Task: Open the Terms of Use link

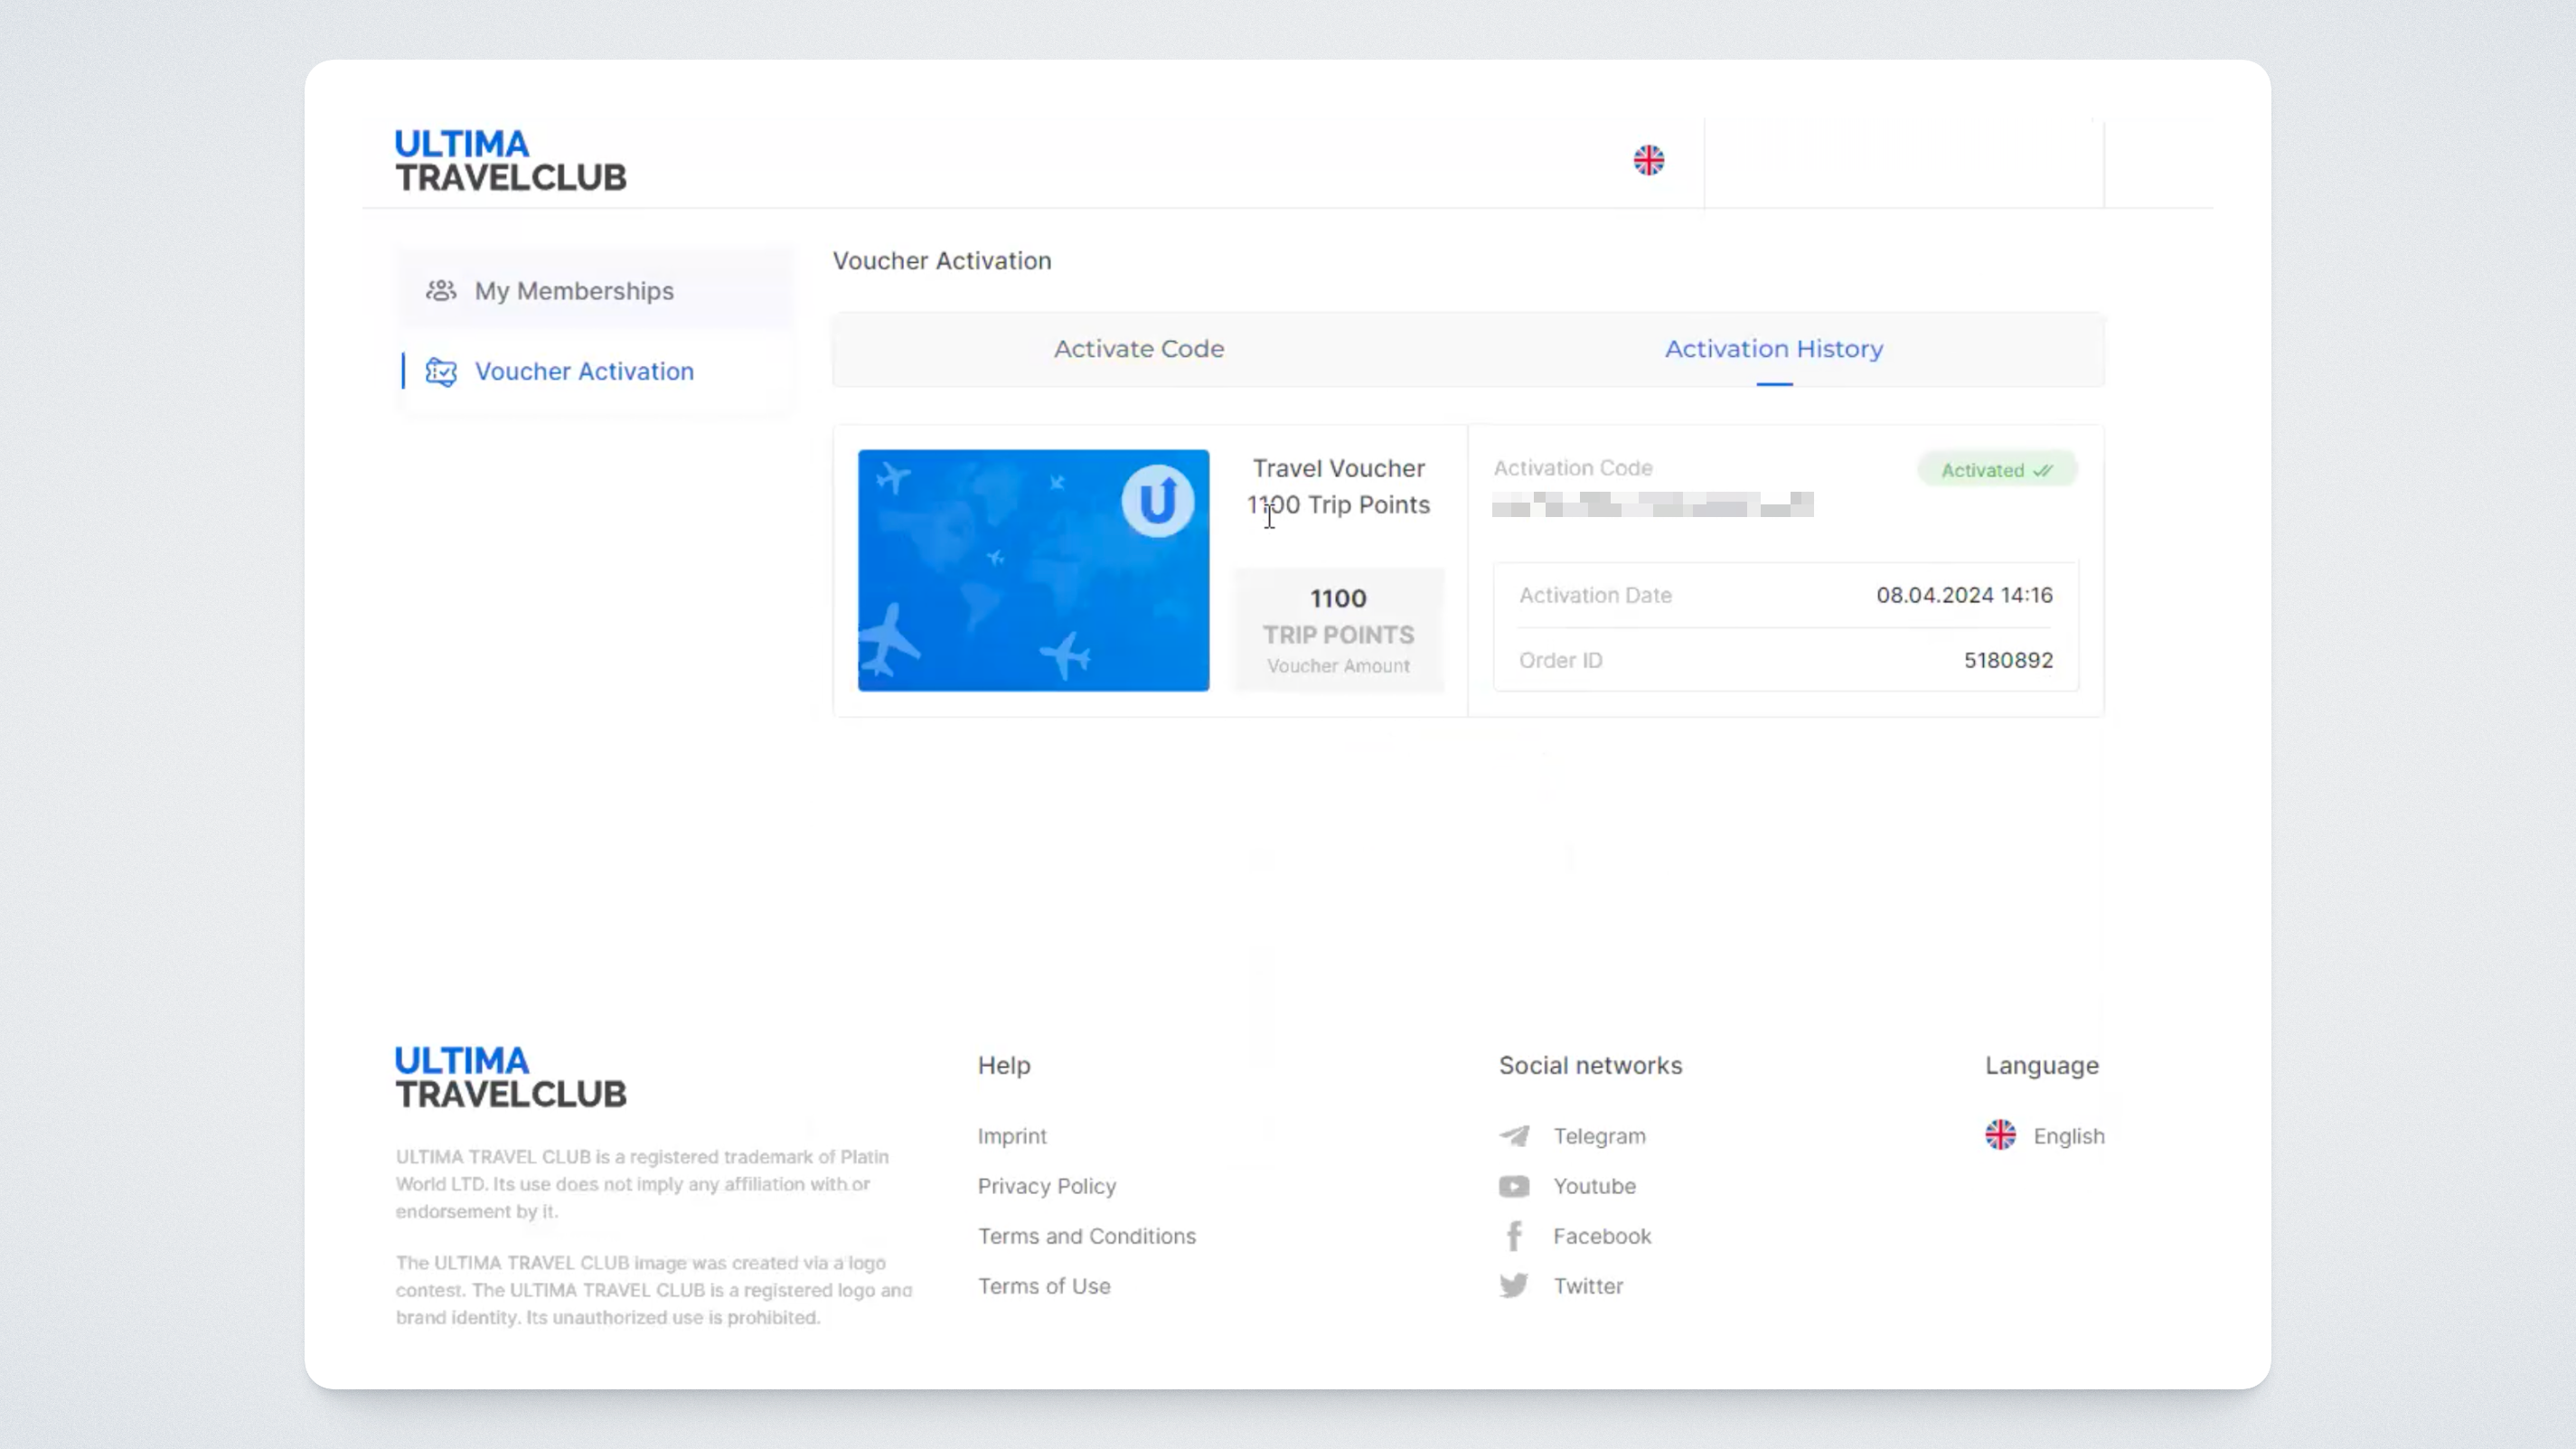Action: tap(1043, 1286)
